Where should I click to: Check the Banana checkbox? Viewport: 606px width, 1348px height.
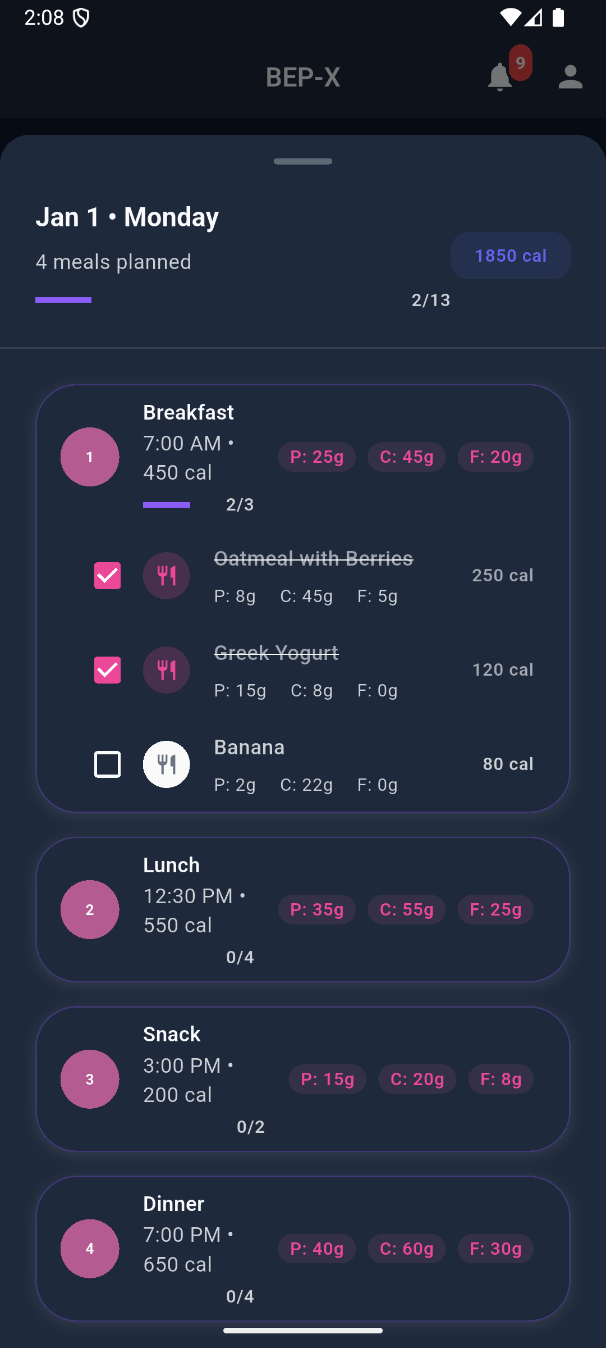(x=107, y=764)
